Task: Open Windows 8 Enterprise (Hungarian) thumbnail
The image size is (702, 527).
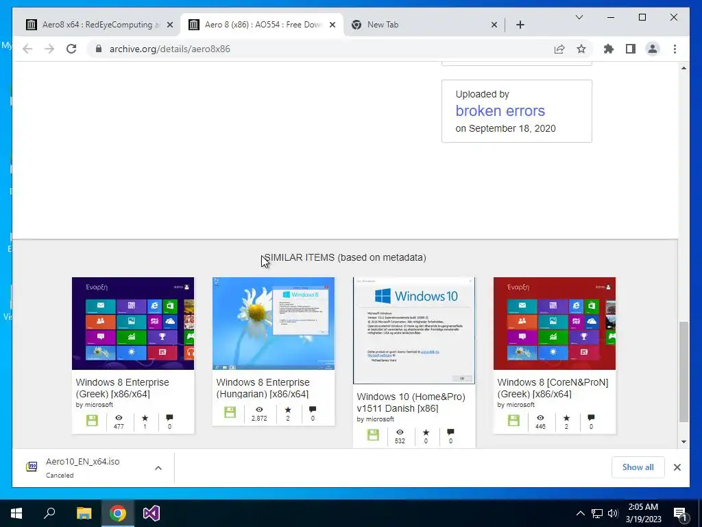Action: point(274,324)
